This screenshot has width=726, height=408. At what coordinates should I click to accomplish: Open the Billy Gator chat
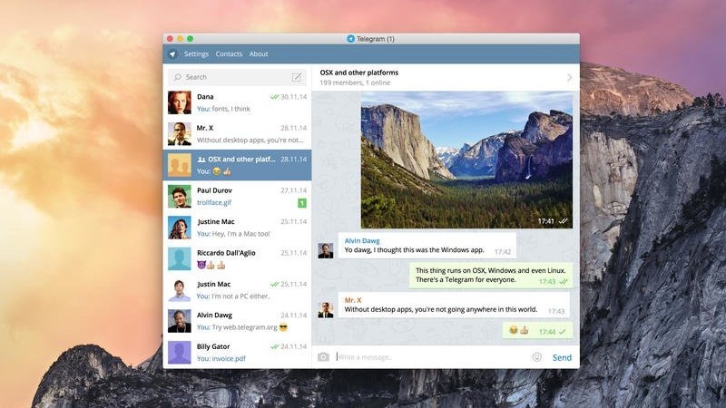pyautogui.click(x=237, y=353)
